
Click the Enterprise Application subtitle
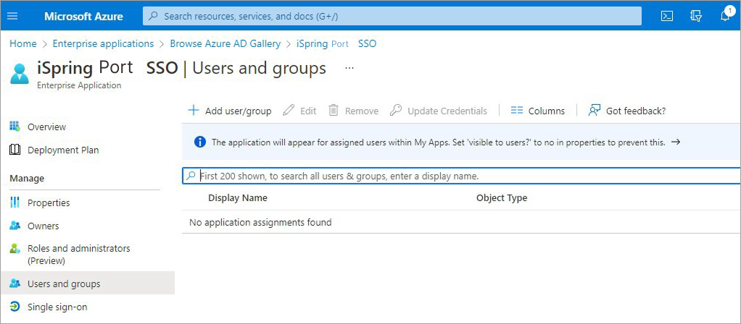[x=79, y=85]
